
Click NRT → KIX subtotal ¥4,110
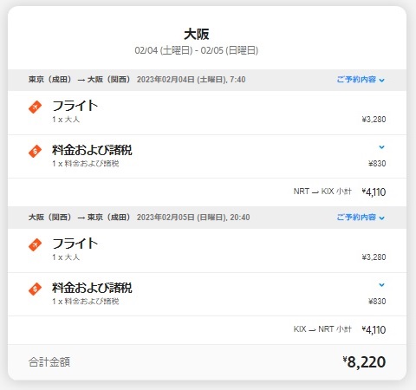click(374, 192)
